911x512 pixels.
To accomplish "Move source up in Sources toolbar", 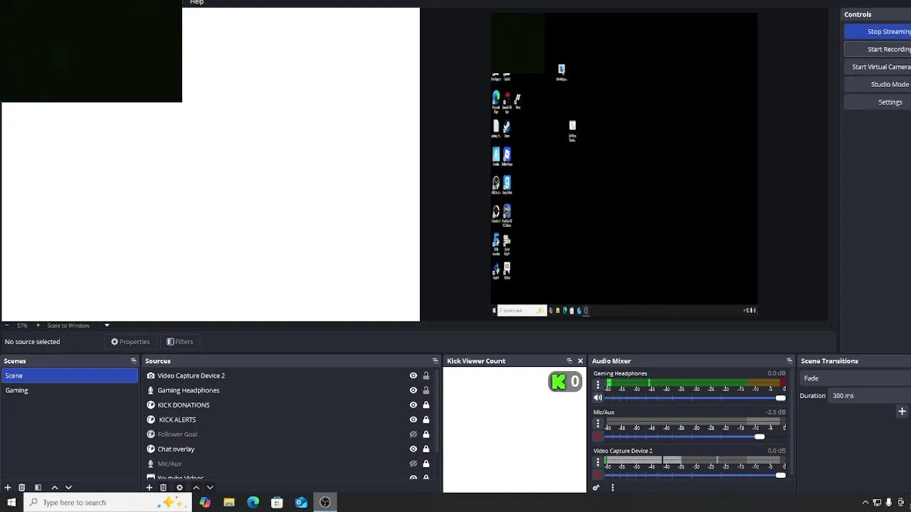I will (196, 488).
